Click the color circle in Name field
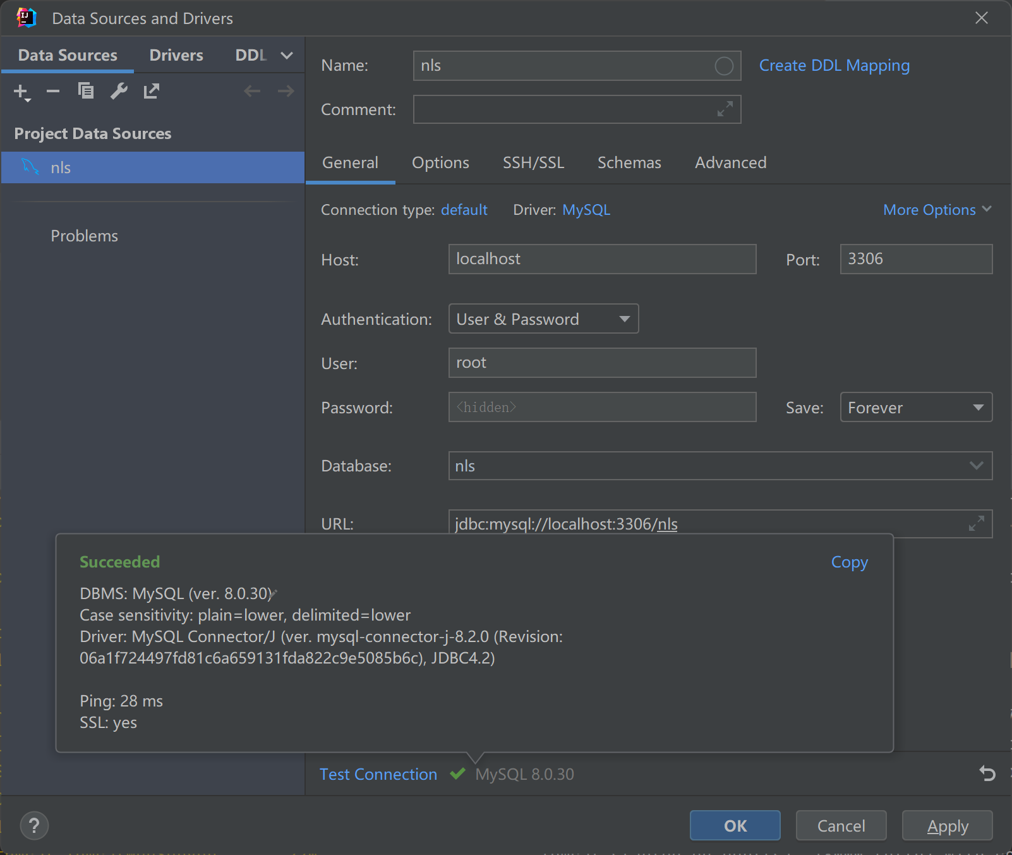Screen dimensions: 1012x855 click(x=724, y=66)
